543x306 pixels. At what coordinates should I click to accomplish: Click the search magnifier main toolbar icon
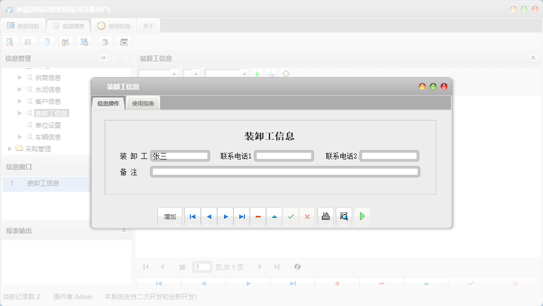[x=10, y=42]
